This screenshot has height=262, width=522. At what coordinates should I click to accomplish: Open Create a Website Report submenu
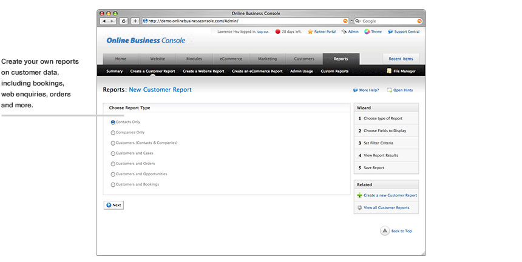click(203, 71)
